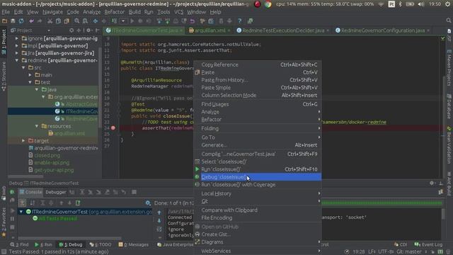Click volume icon in system tray
Screen dimensions: 453x255
[x=420, y=4]
